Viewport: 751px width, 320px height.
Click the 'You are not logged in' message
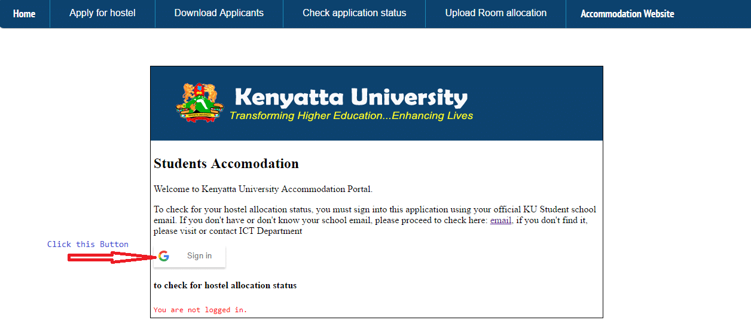click(x=200, y=310)
